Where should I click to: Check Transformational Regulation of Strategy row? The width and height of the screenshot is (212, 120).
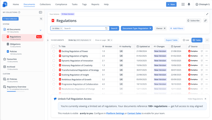tap(54, 70)
